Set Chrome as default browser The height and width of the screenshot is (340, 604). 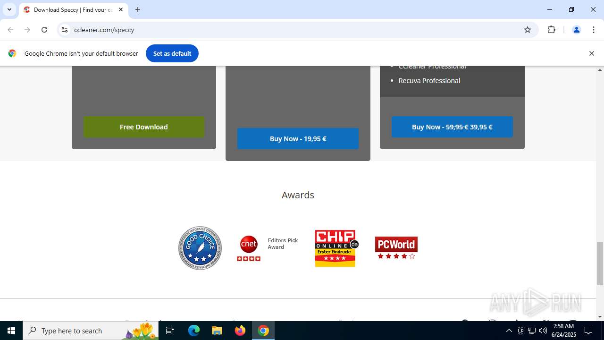(x=172, y=53)
